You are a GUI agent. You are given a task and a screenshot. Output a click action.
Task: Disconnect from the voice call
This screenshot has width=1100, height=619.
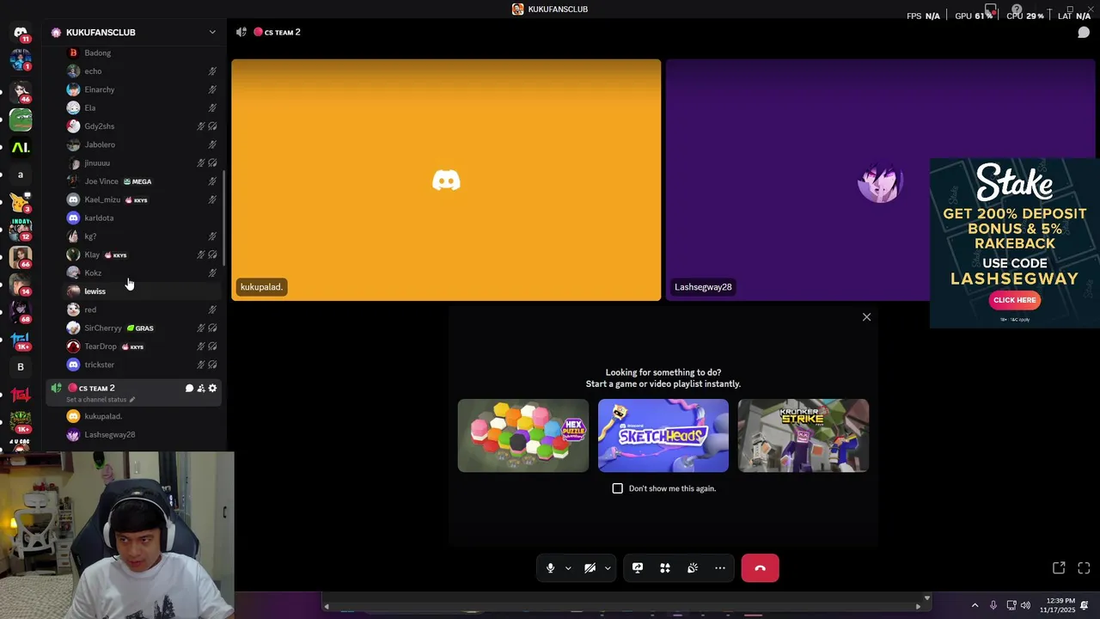pos(760,568)
